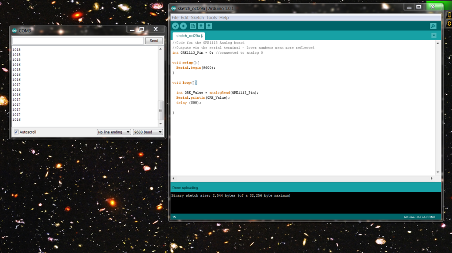Click the serial input text field

pos(78,41)
